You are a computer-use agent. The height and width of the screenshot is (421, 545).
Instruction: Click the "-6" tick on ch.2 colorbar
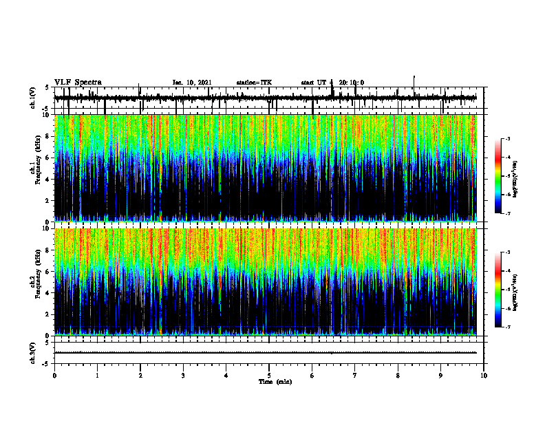tap(508, 308)
